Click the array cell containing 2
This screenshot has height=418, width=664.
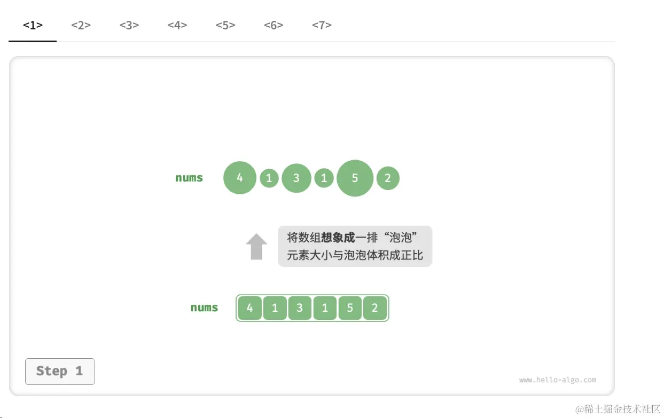click(x=375, y=307)
